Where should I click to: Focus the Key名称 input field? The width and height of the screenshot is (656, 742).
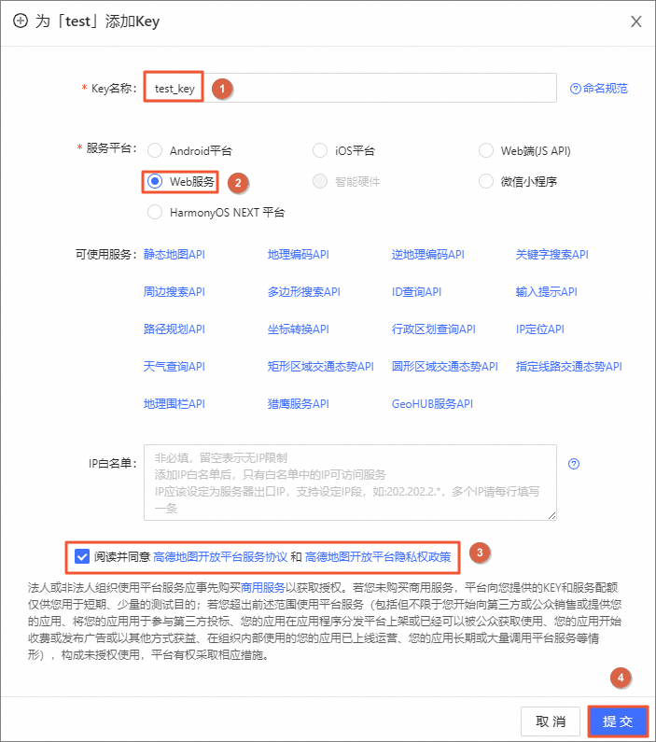(x=350, y=88)
